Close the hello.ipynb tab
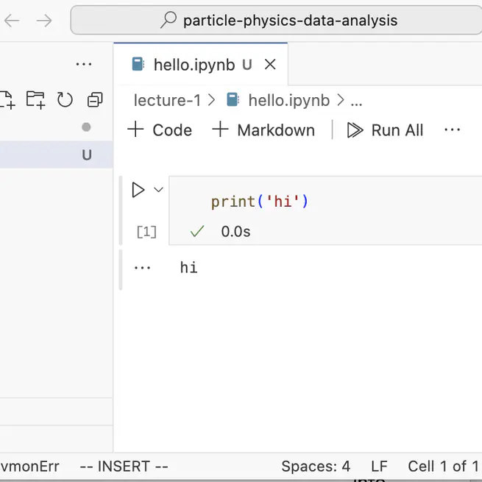The height and width of the screenshot is (482, 482). (270, 65)
